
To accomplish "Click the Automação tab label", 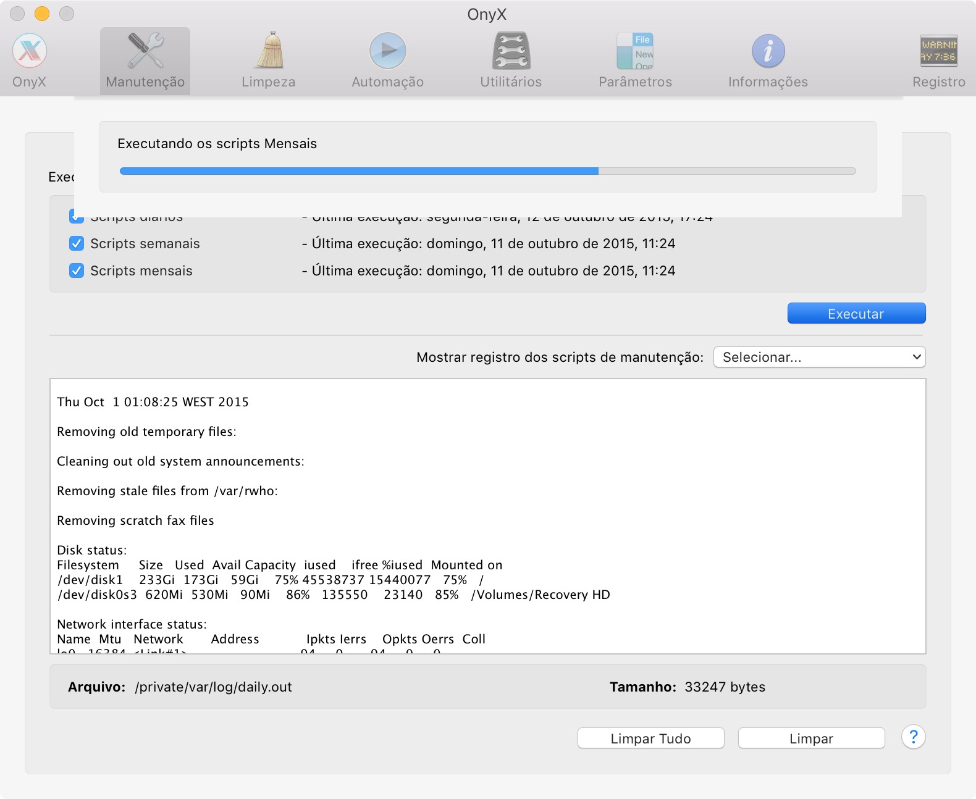I will [x=388, y=82].
